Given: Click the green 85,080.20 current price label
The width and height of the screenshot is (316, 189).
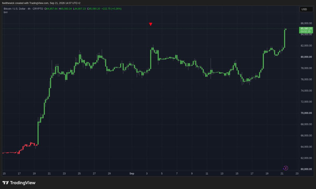Looking at the screenshot, I should tap(306, 28).
